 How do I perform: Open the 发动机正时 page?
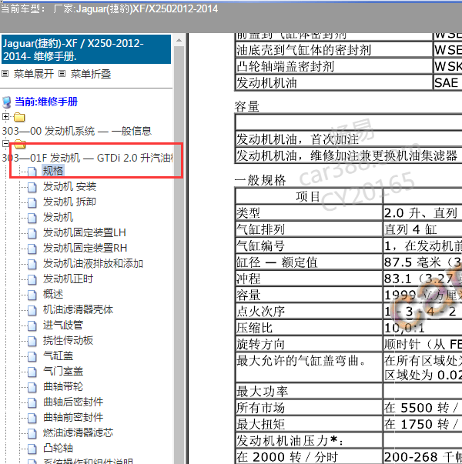(68, 279)
